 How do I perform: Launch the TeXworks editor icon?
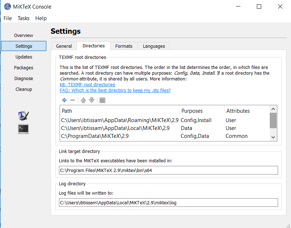23,116
